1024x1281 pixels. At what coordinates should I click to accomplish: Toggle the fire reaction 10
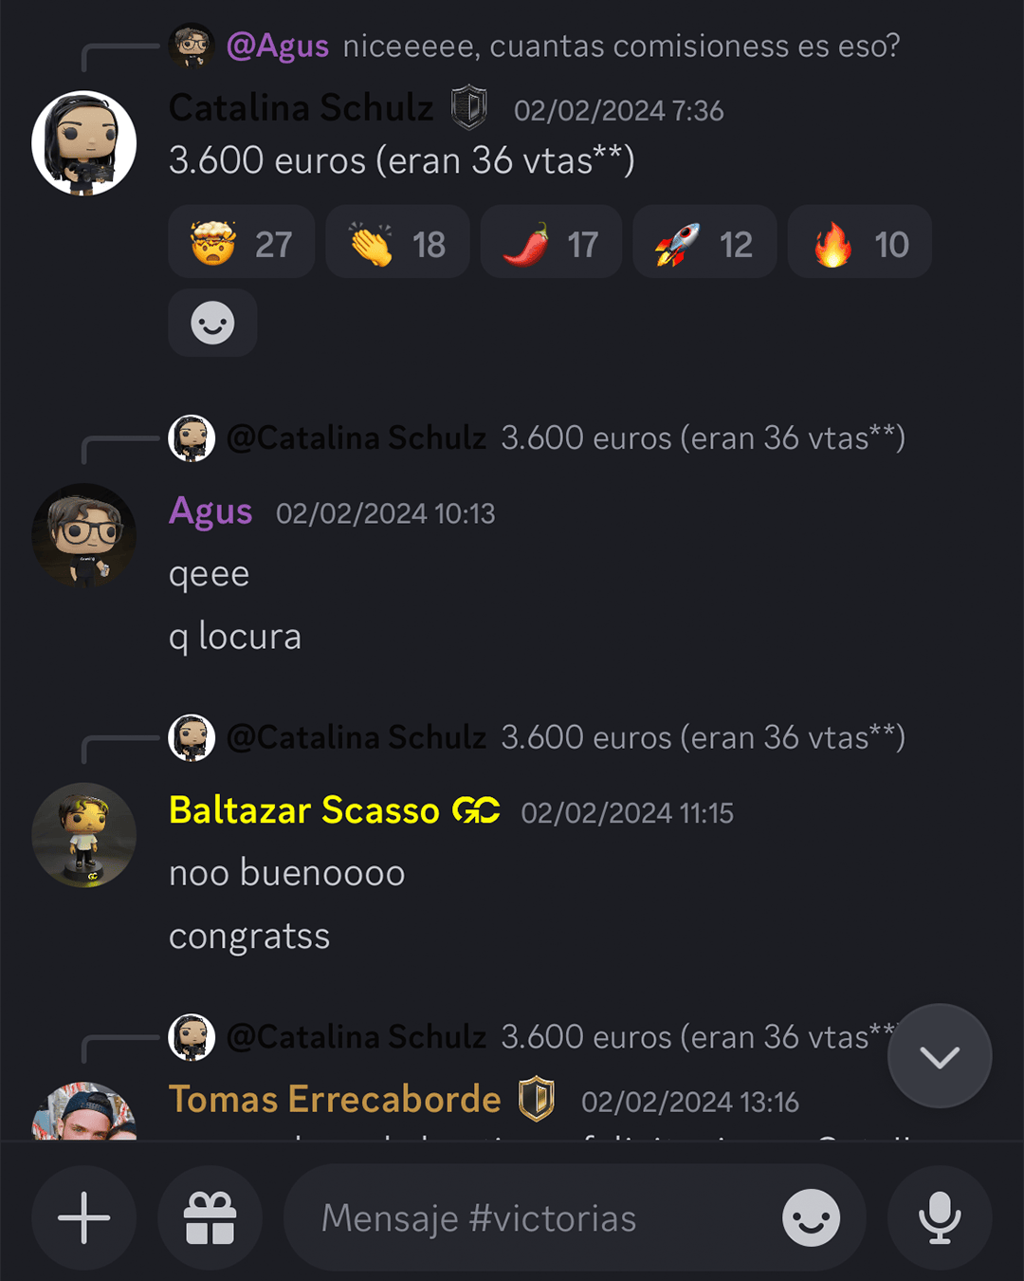[860, 242]
